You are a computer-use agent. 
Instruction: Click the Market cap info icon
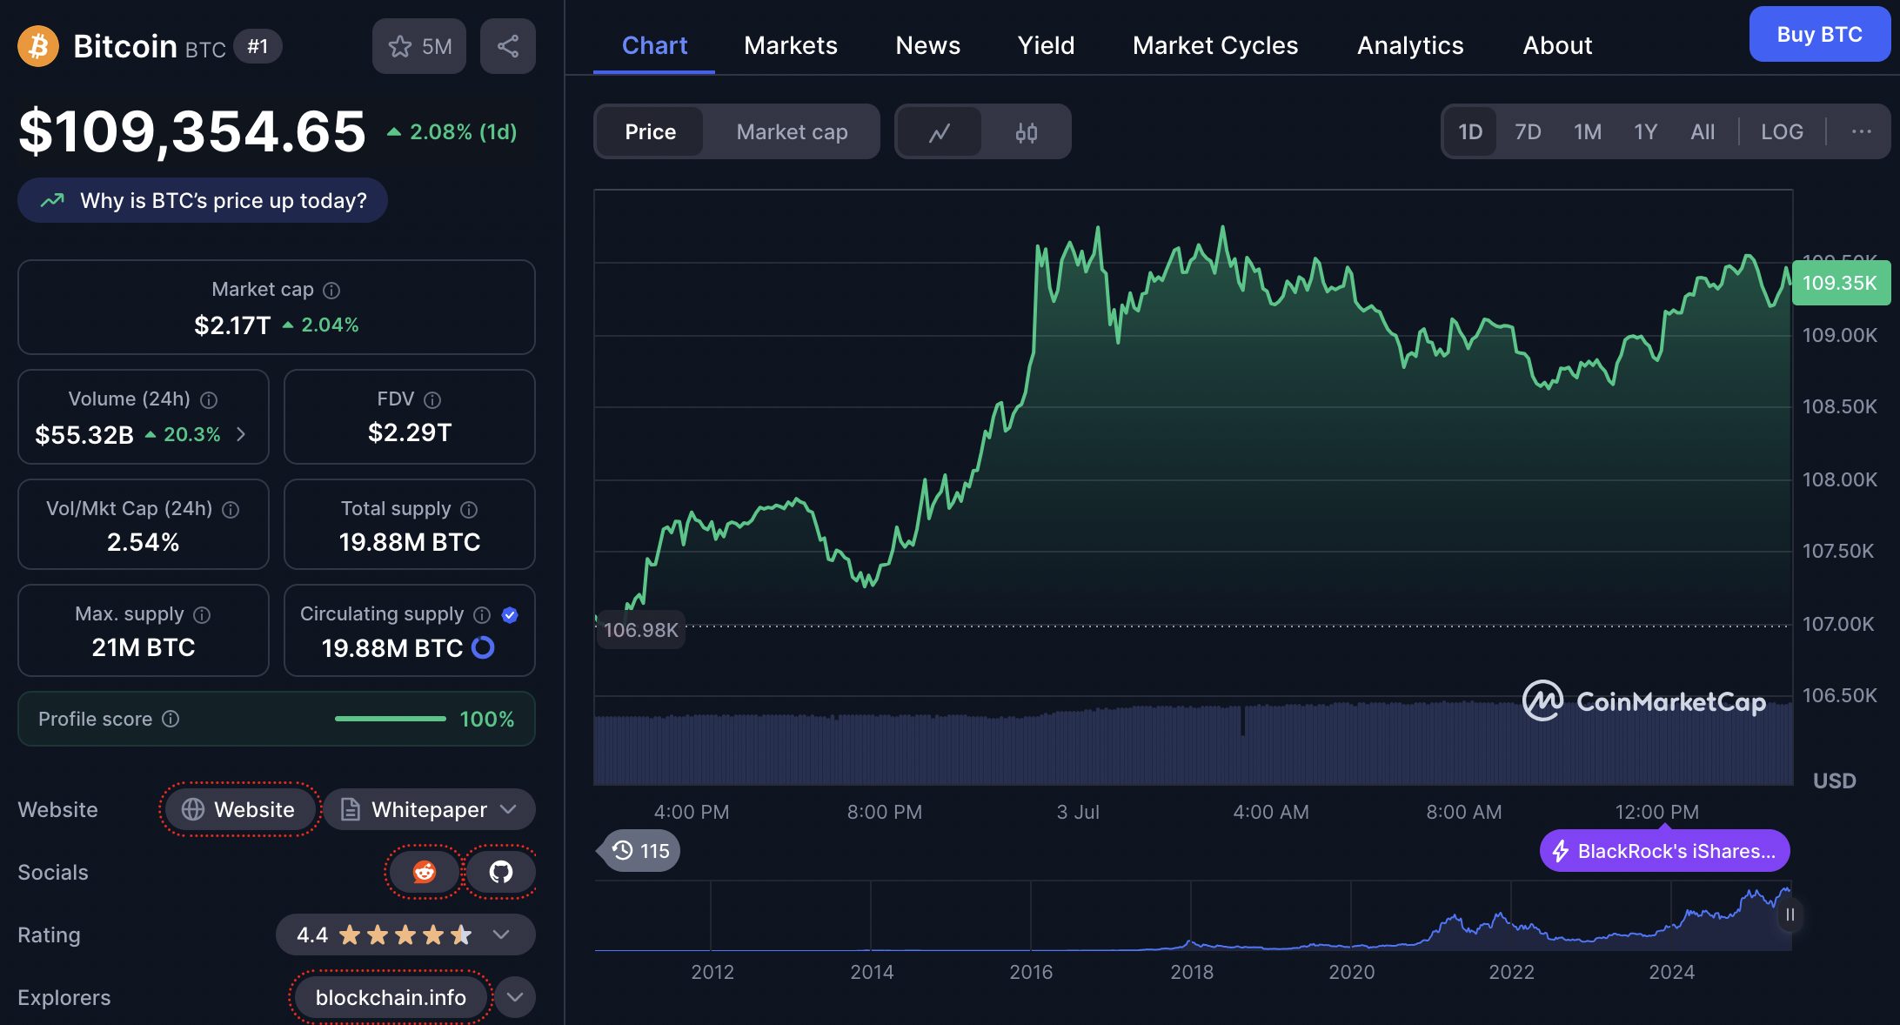(x=331, y=290)
